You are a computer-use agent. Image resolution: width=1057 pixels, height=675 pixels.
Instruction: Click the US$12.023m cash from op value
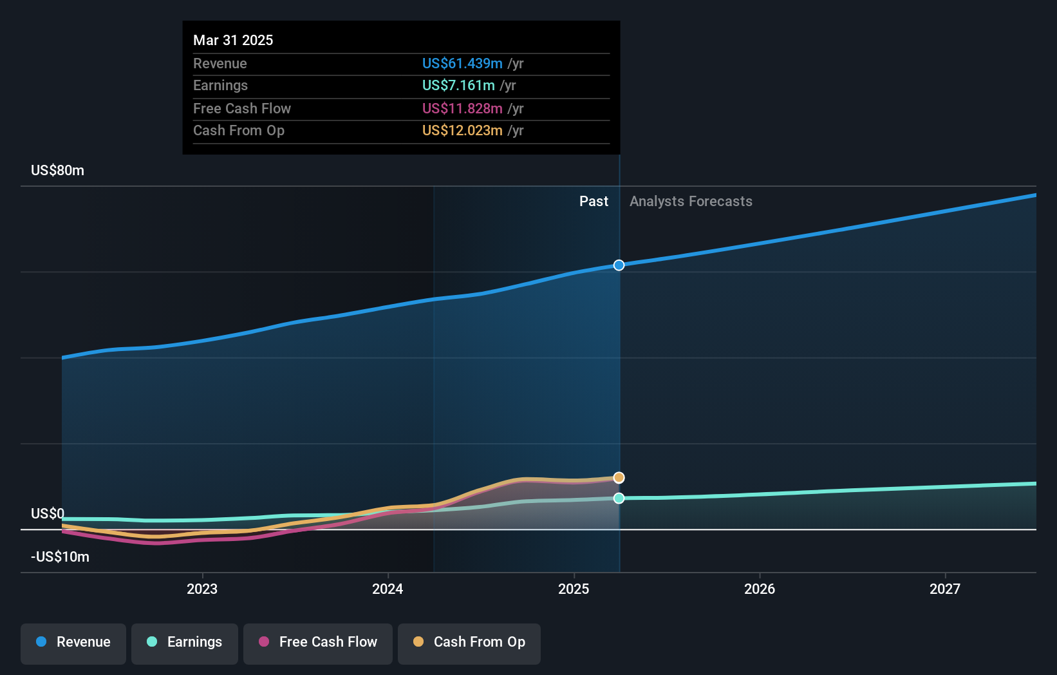pos(462,130)
